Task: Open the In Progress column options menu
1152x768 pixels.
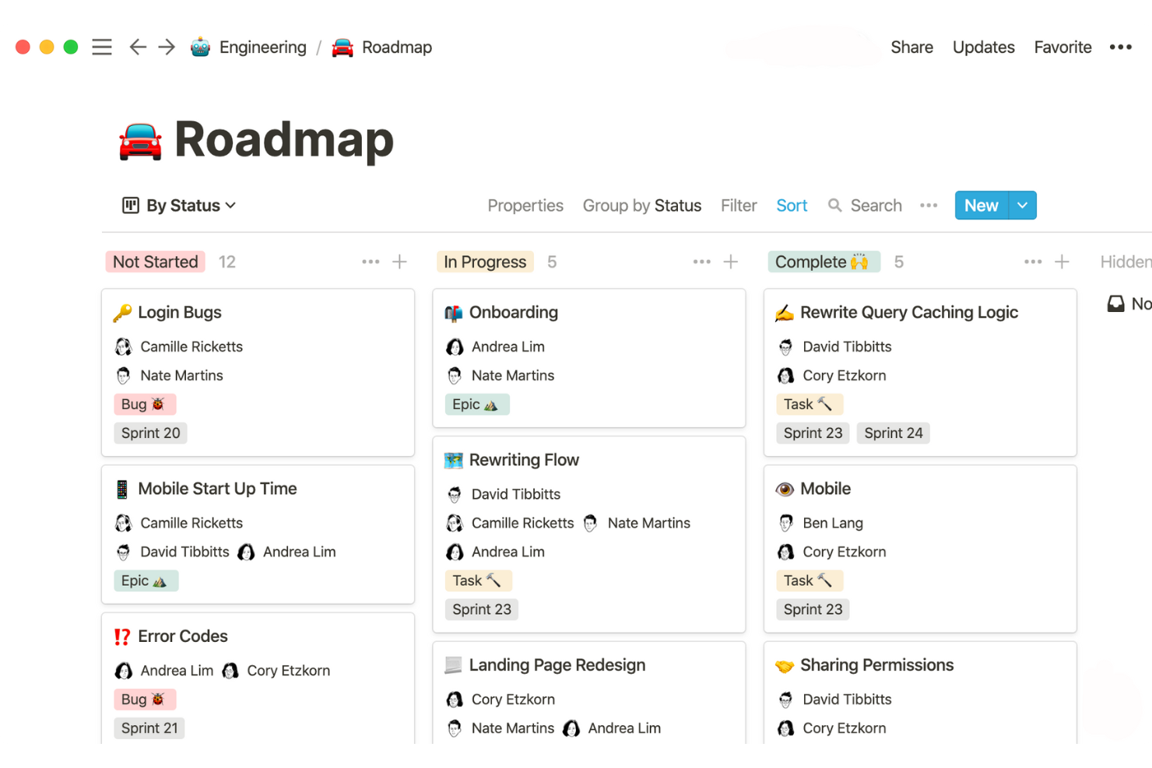Action: (701, 262)
